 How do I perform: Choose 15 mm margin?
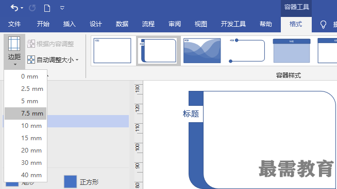click(26, 138)
